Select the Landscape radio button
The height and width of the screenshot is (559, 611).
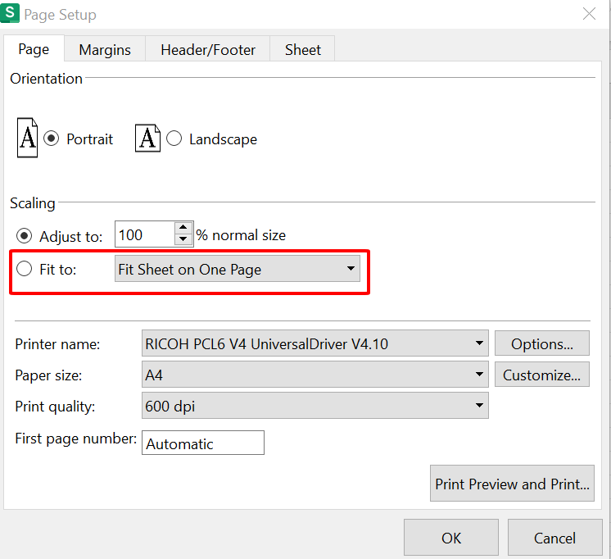[x=174, y=139]
